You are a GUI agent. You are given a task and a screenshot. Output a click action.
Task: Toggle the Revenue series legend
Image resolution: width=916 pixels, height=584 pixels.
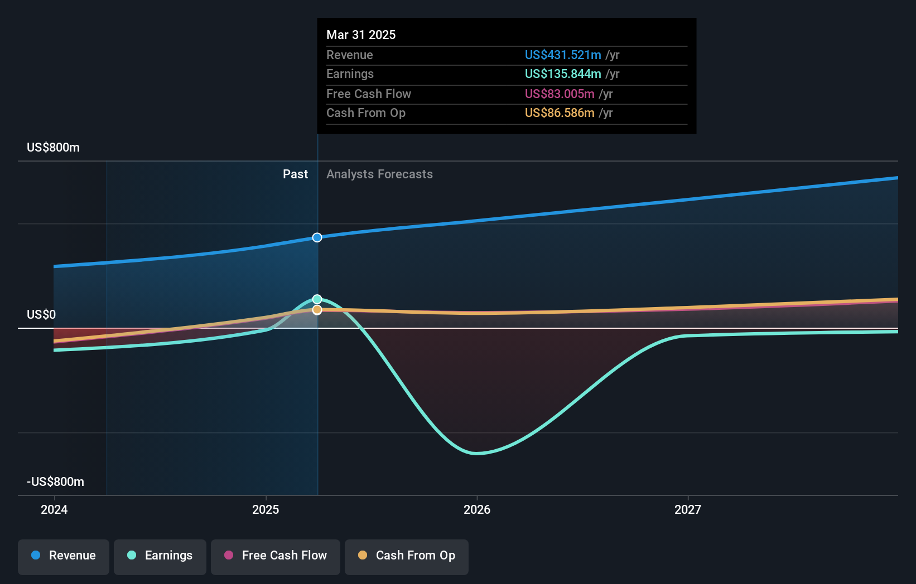pyautogui.click(x=64, y=557)
